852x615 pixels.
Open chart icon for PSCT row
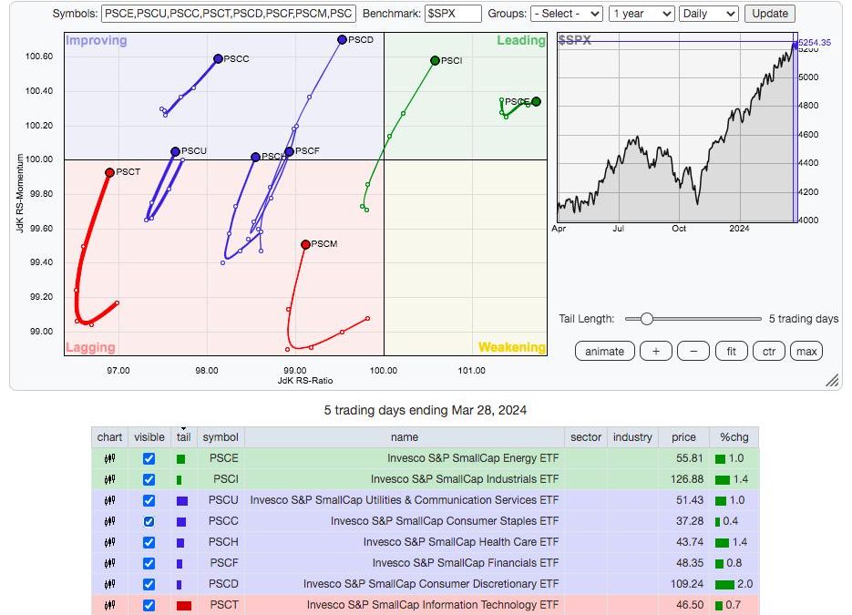click(x=109, y=605)
